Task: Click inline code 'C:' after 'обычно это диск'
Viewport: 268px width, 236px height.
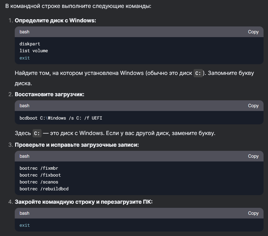Action: click(x=198, y=73)
